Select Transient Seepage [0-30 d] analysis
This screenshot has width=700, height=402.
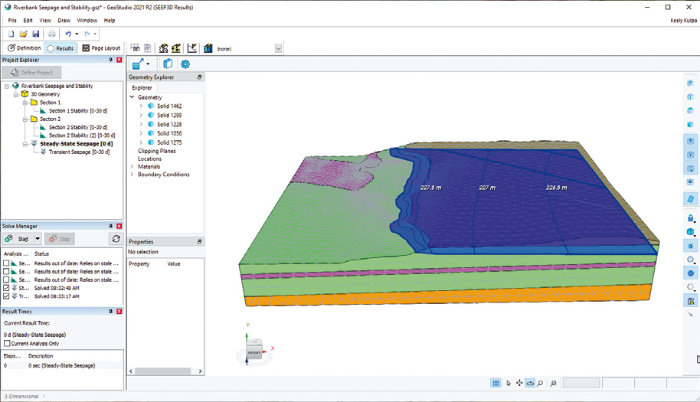click(79, 152)
